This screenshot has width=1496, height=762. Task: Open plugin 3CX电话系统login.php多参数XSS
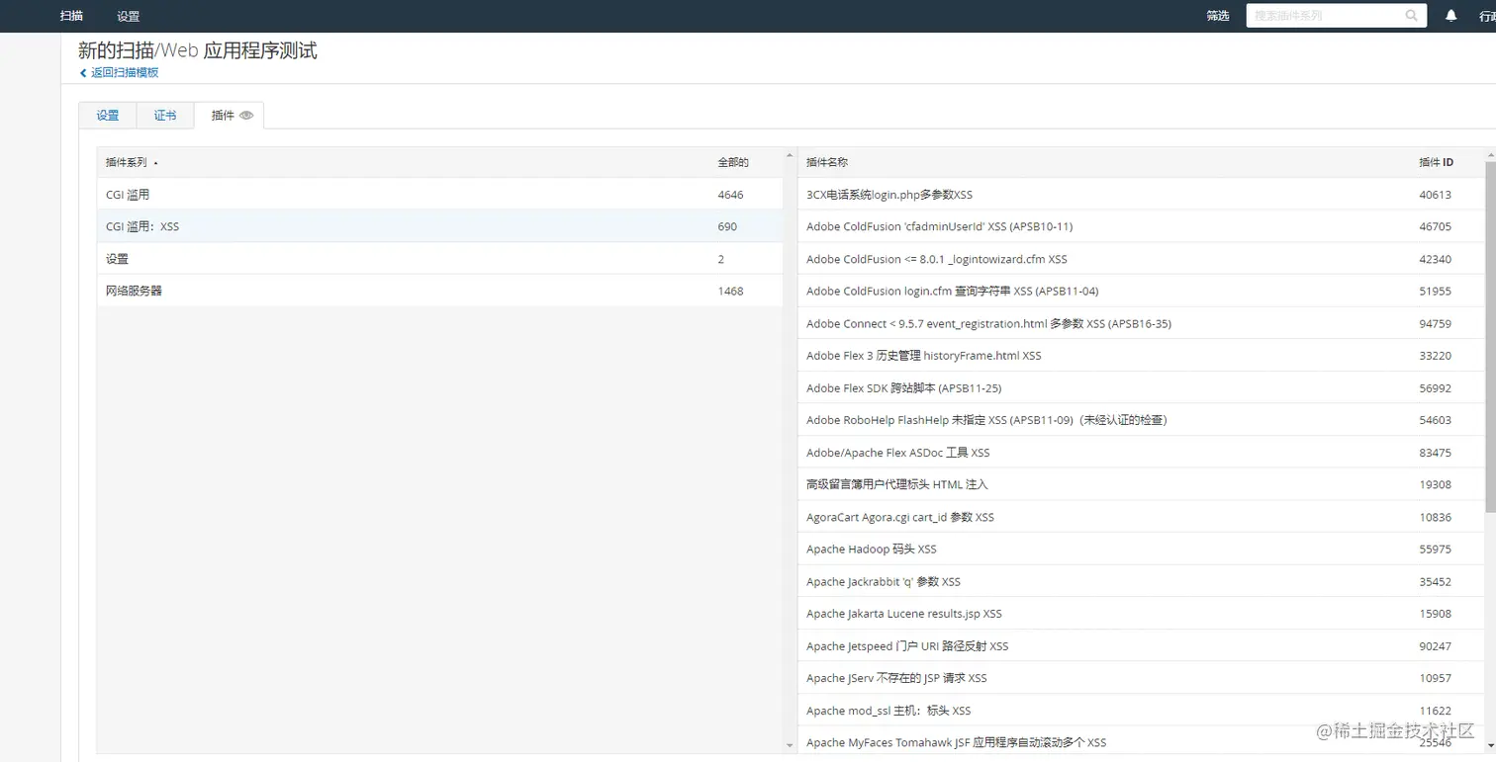point(889,195)
